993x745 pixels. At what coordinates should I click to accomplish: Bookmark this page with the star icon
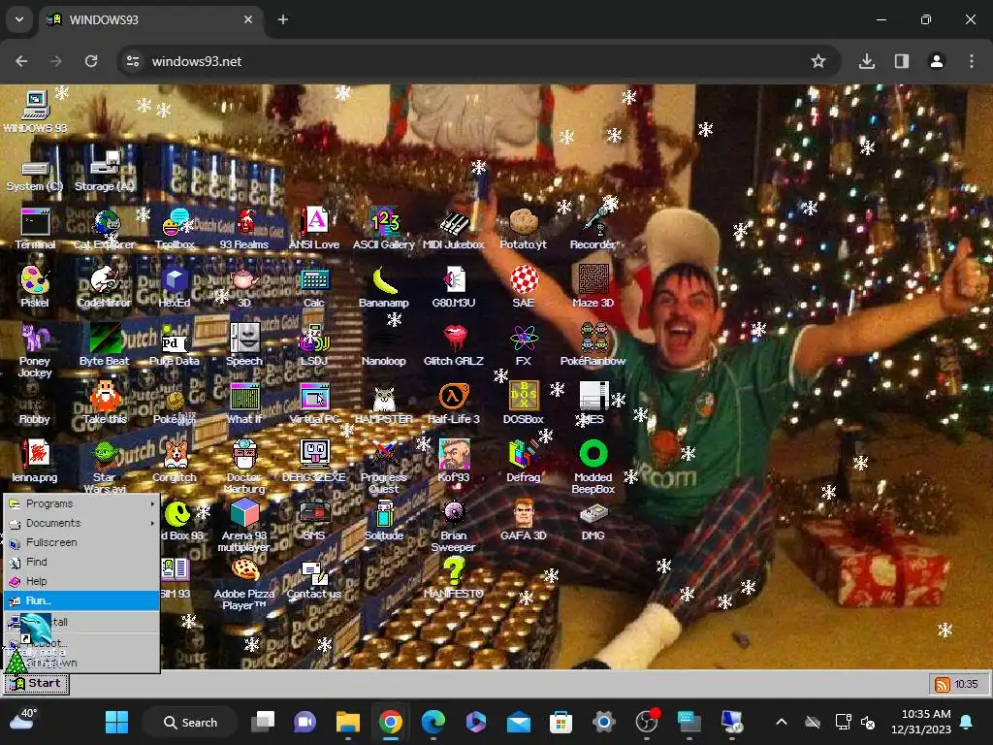click(x=818, y=61)
